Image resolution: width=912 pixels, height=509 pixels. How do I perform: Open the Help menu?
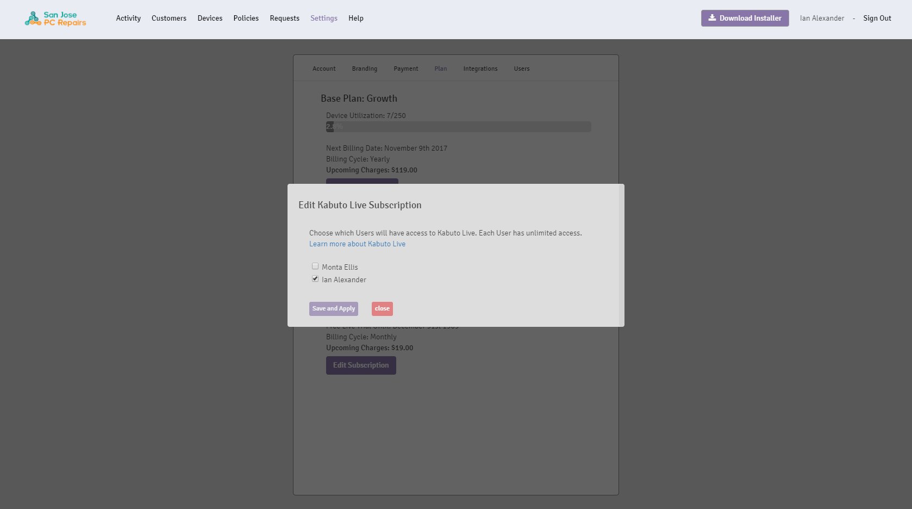click(356, 18)
